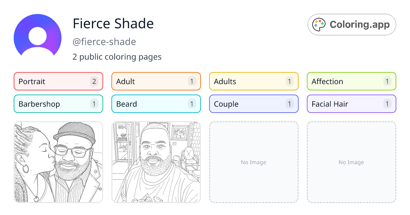Click the @fierce-shade username link
The width and height of the screenshot is (410, 215).
104,42
